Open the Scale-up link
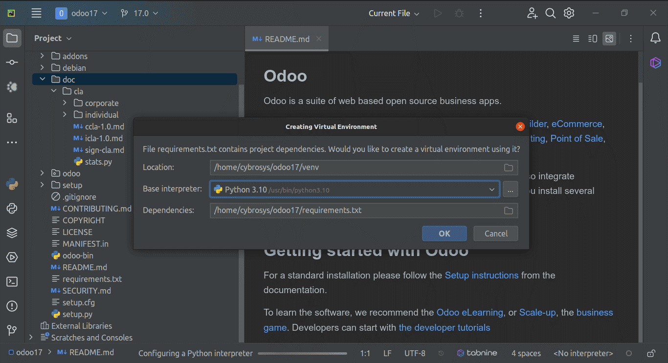Screen dimensions: 668x363 (x=537, y=312)
